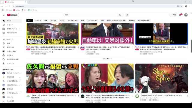Viewport: 192px width, 108px height.
Task: Open オフライン downloads in the sidebar
Action: pyautogui.click(x=11, y=63)
